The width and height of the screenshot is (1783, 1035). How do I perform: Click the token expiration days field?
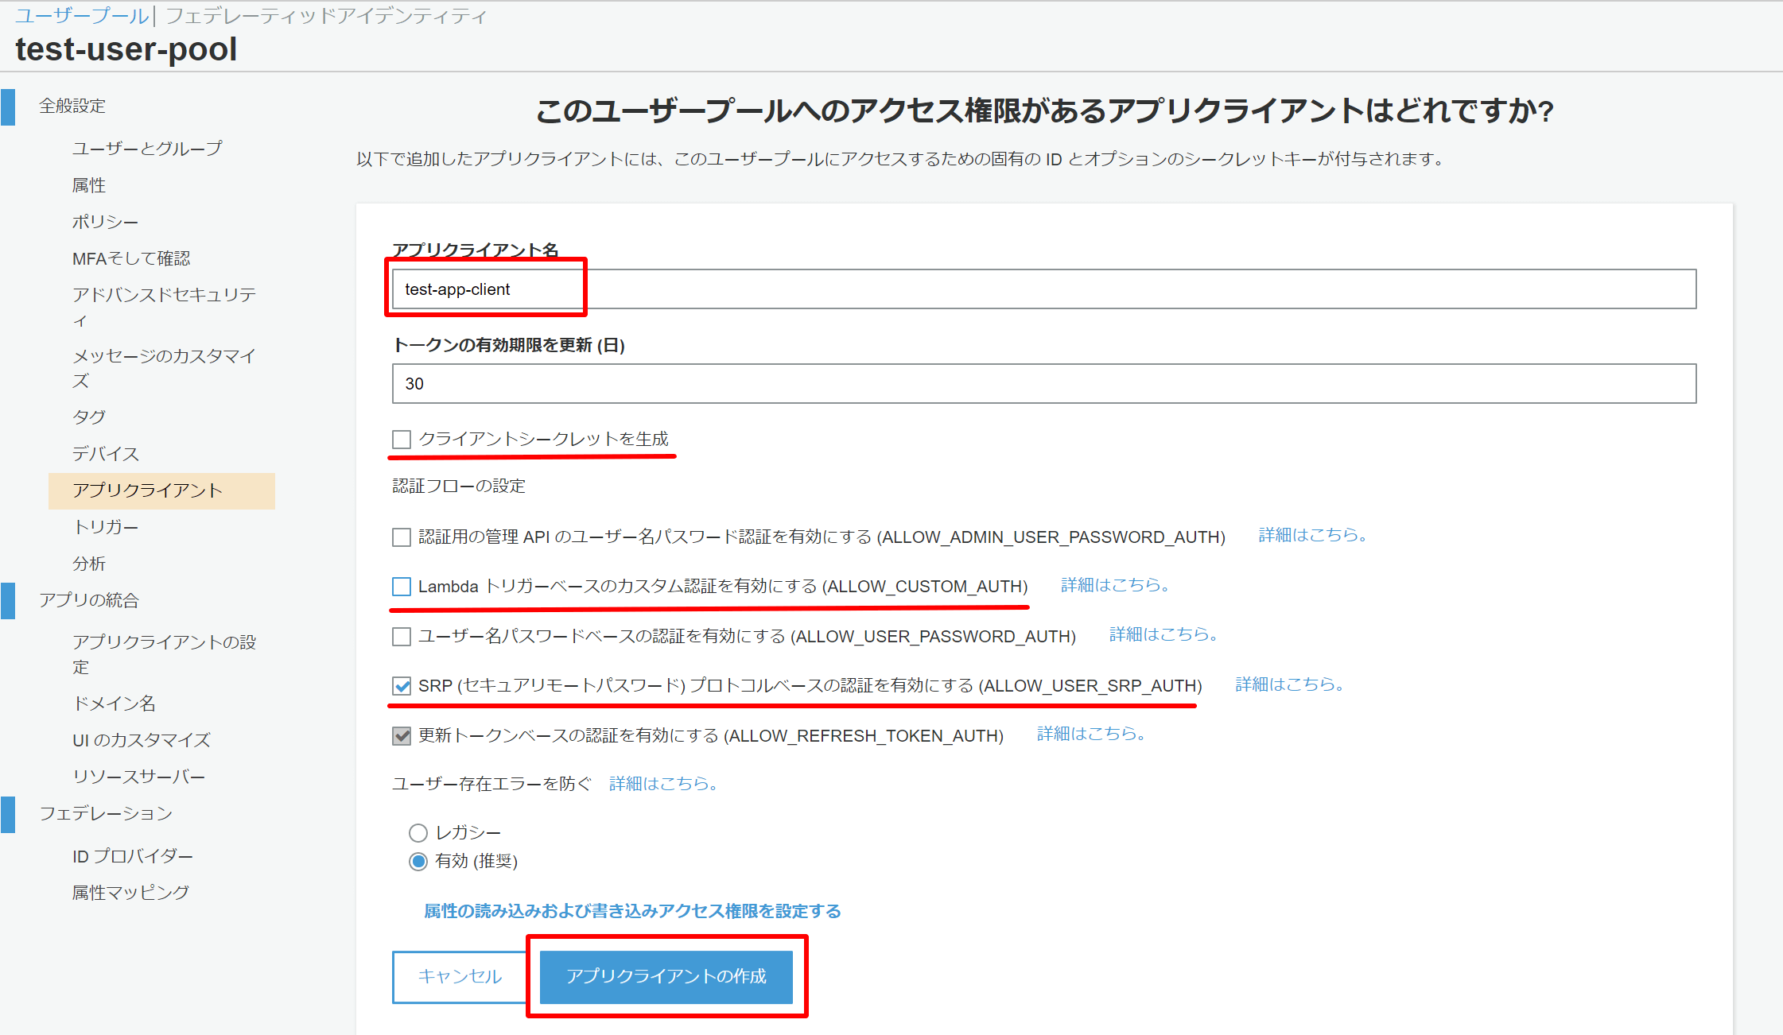(x=1043, y=384)
